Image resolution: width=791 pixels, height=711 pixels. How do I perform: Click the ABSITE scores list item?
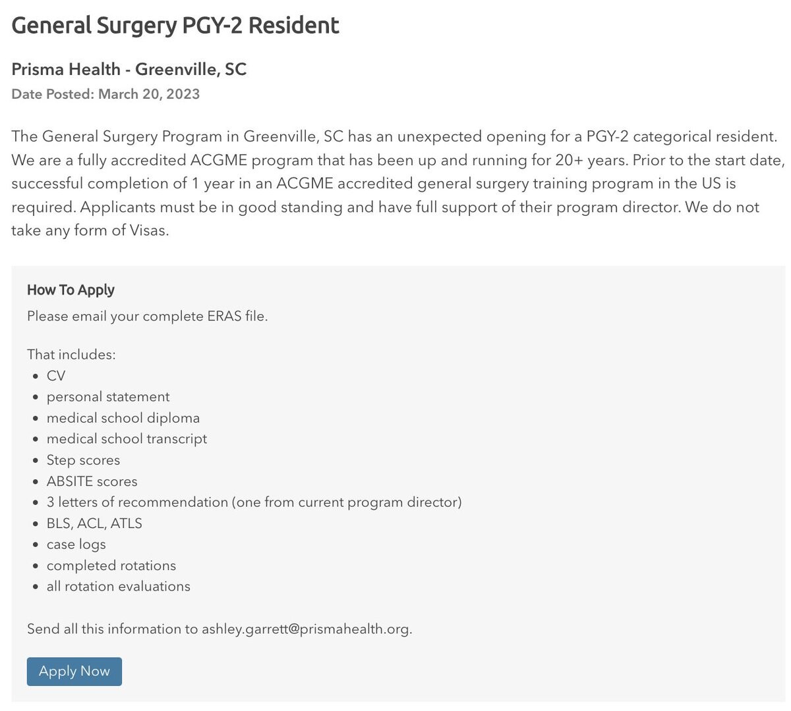[x=92, y=481]
